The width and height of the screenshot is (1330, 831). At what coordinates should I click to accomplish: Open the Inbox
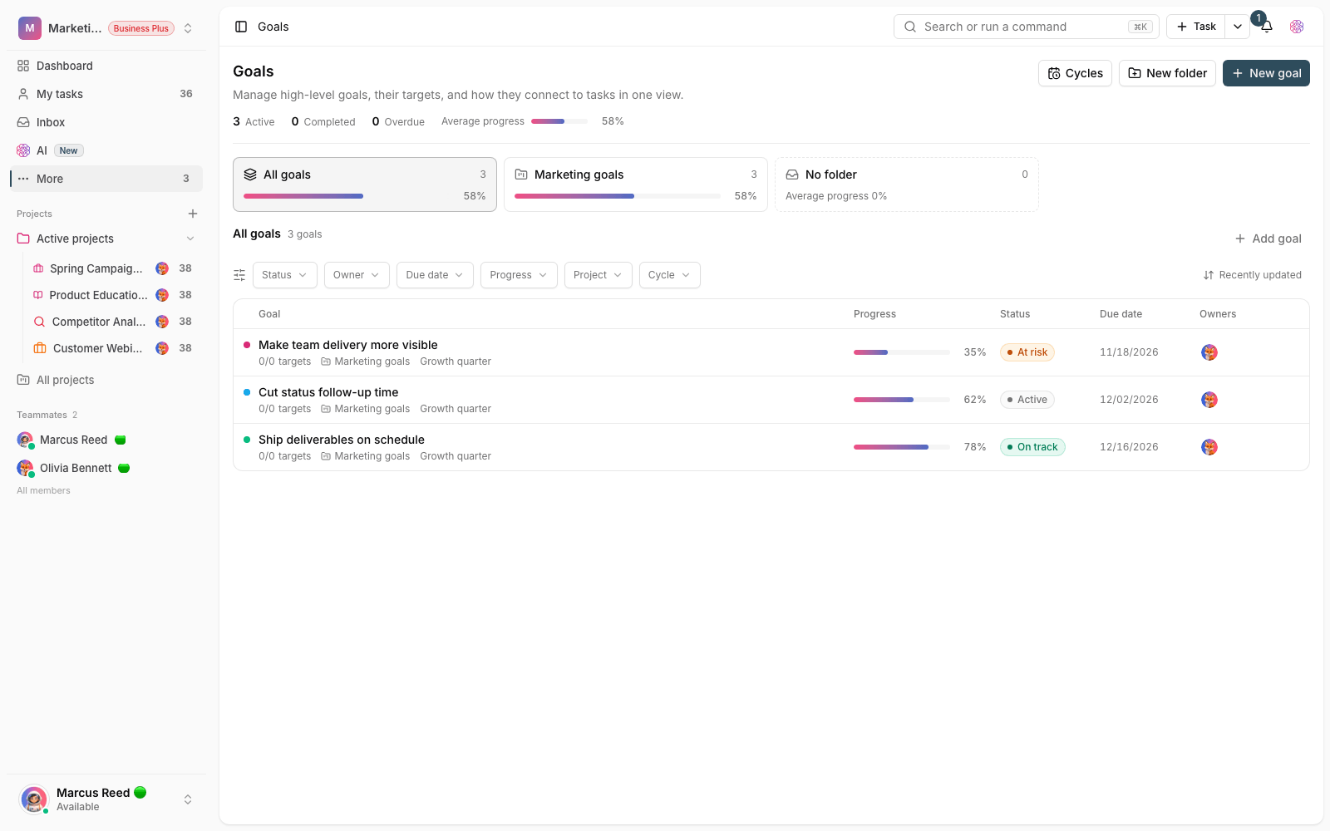(x=106, y=122)
